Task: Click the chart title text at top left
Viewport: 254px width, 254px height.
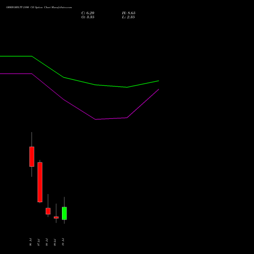Action: click(x=39, y=8)
